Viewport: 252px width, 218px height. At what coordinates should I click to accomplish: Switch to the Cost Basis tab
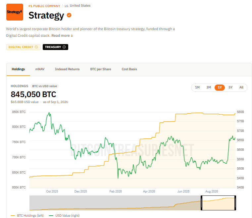129,69
